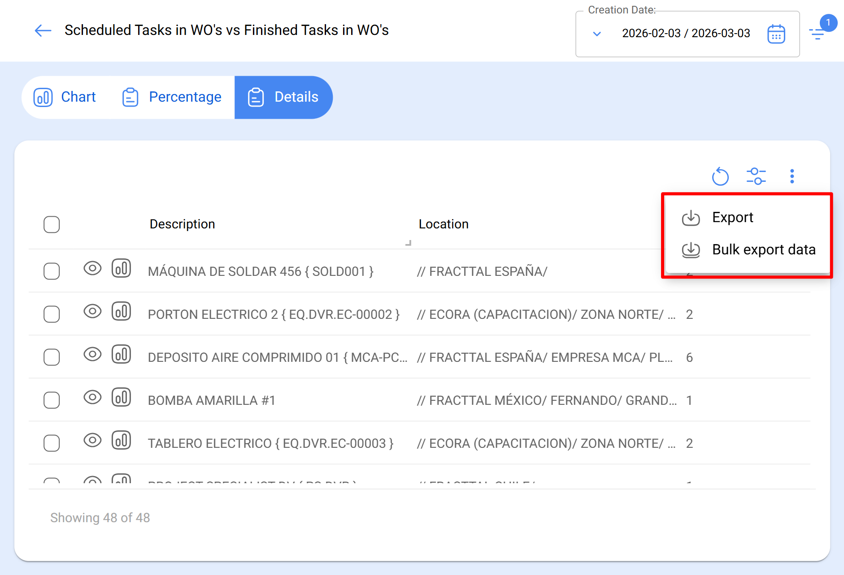Click the Location column header
This screenshot has height=575, width=844.
pyautogui.click(x=443, y=224)
